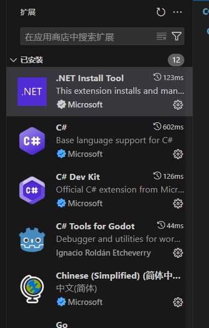209x328 pixels.
Task: Click the installed count badge 12
Action: [176, 60]
